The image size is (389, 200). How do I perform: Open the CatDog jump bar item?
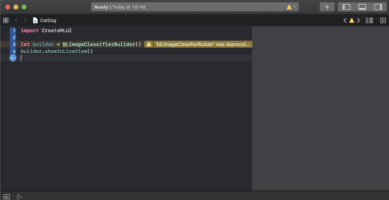(48, 20)
